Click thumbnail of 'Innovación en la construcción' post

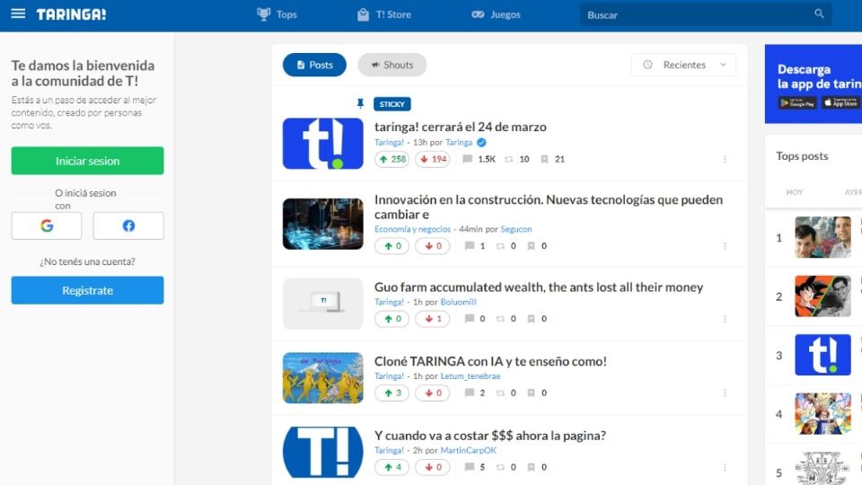[x=322, y=224]
